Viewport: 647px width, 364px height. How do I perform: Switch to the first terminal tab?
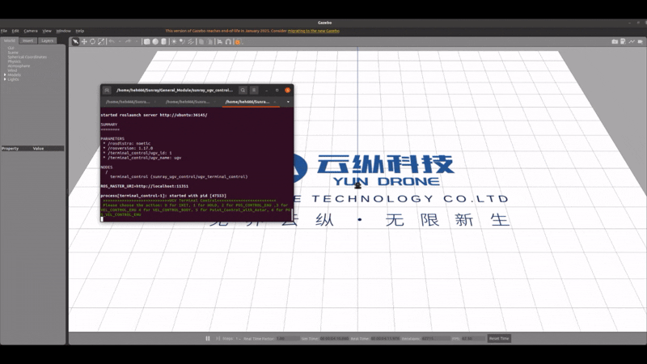[x=130, y=102]
